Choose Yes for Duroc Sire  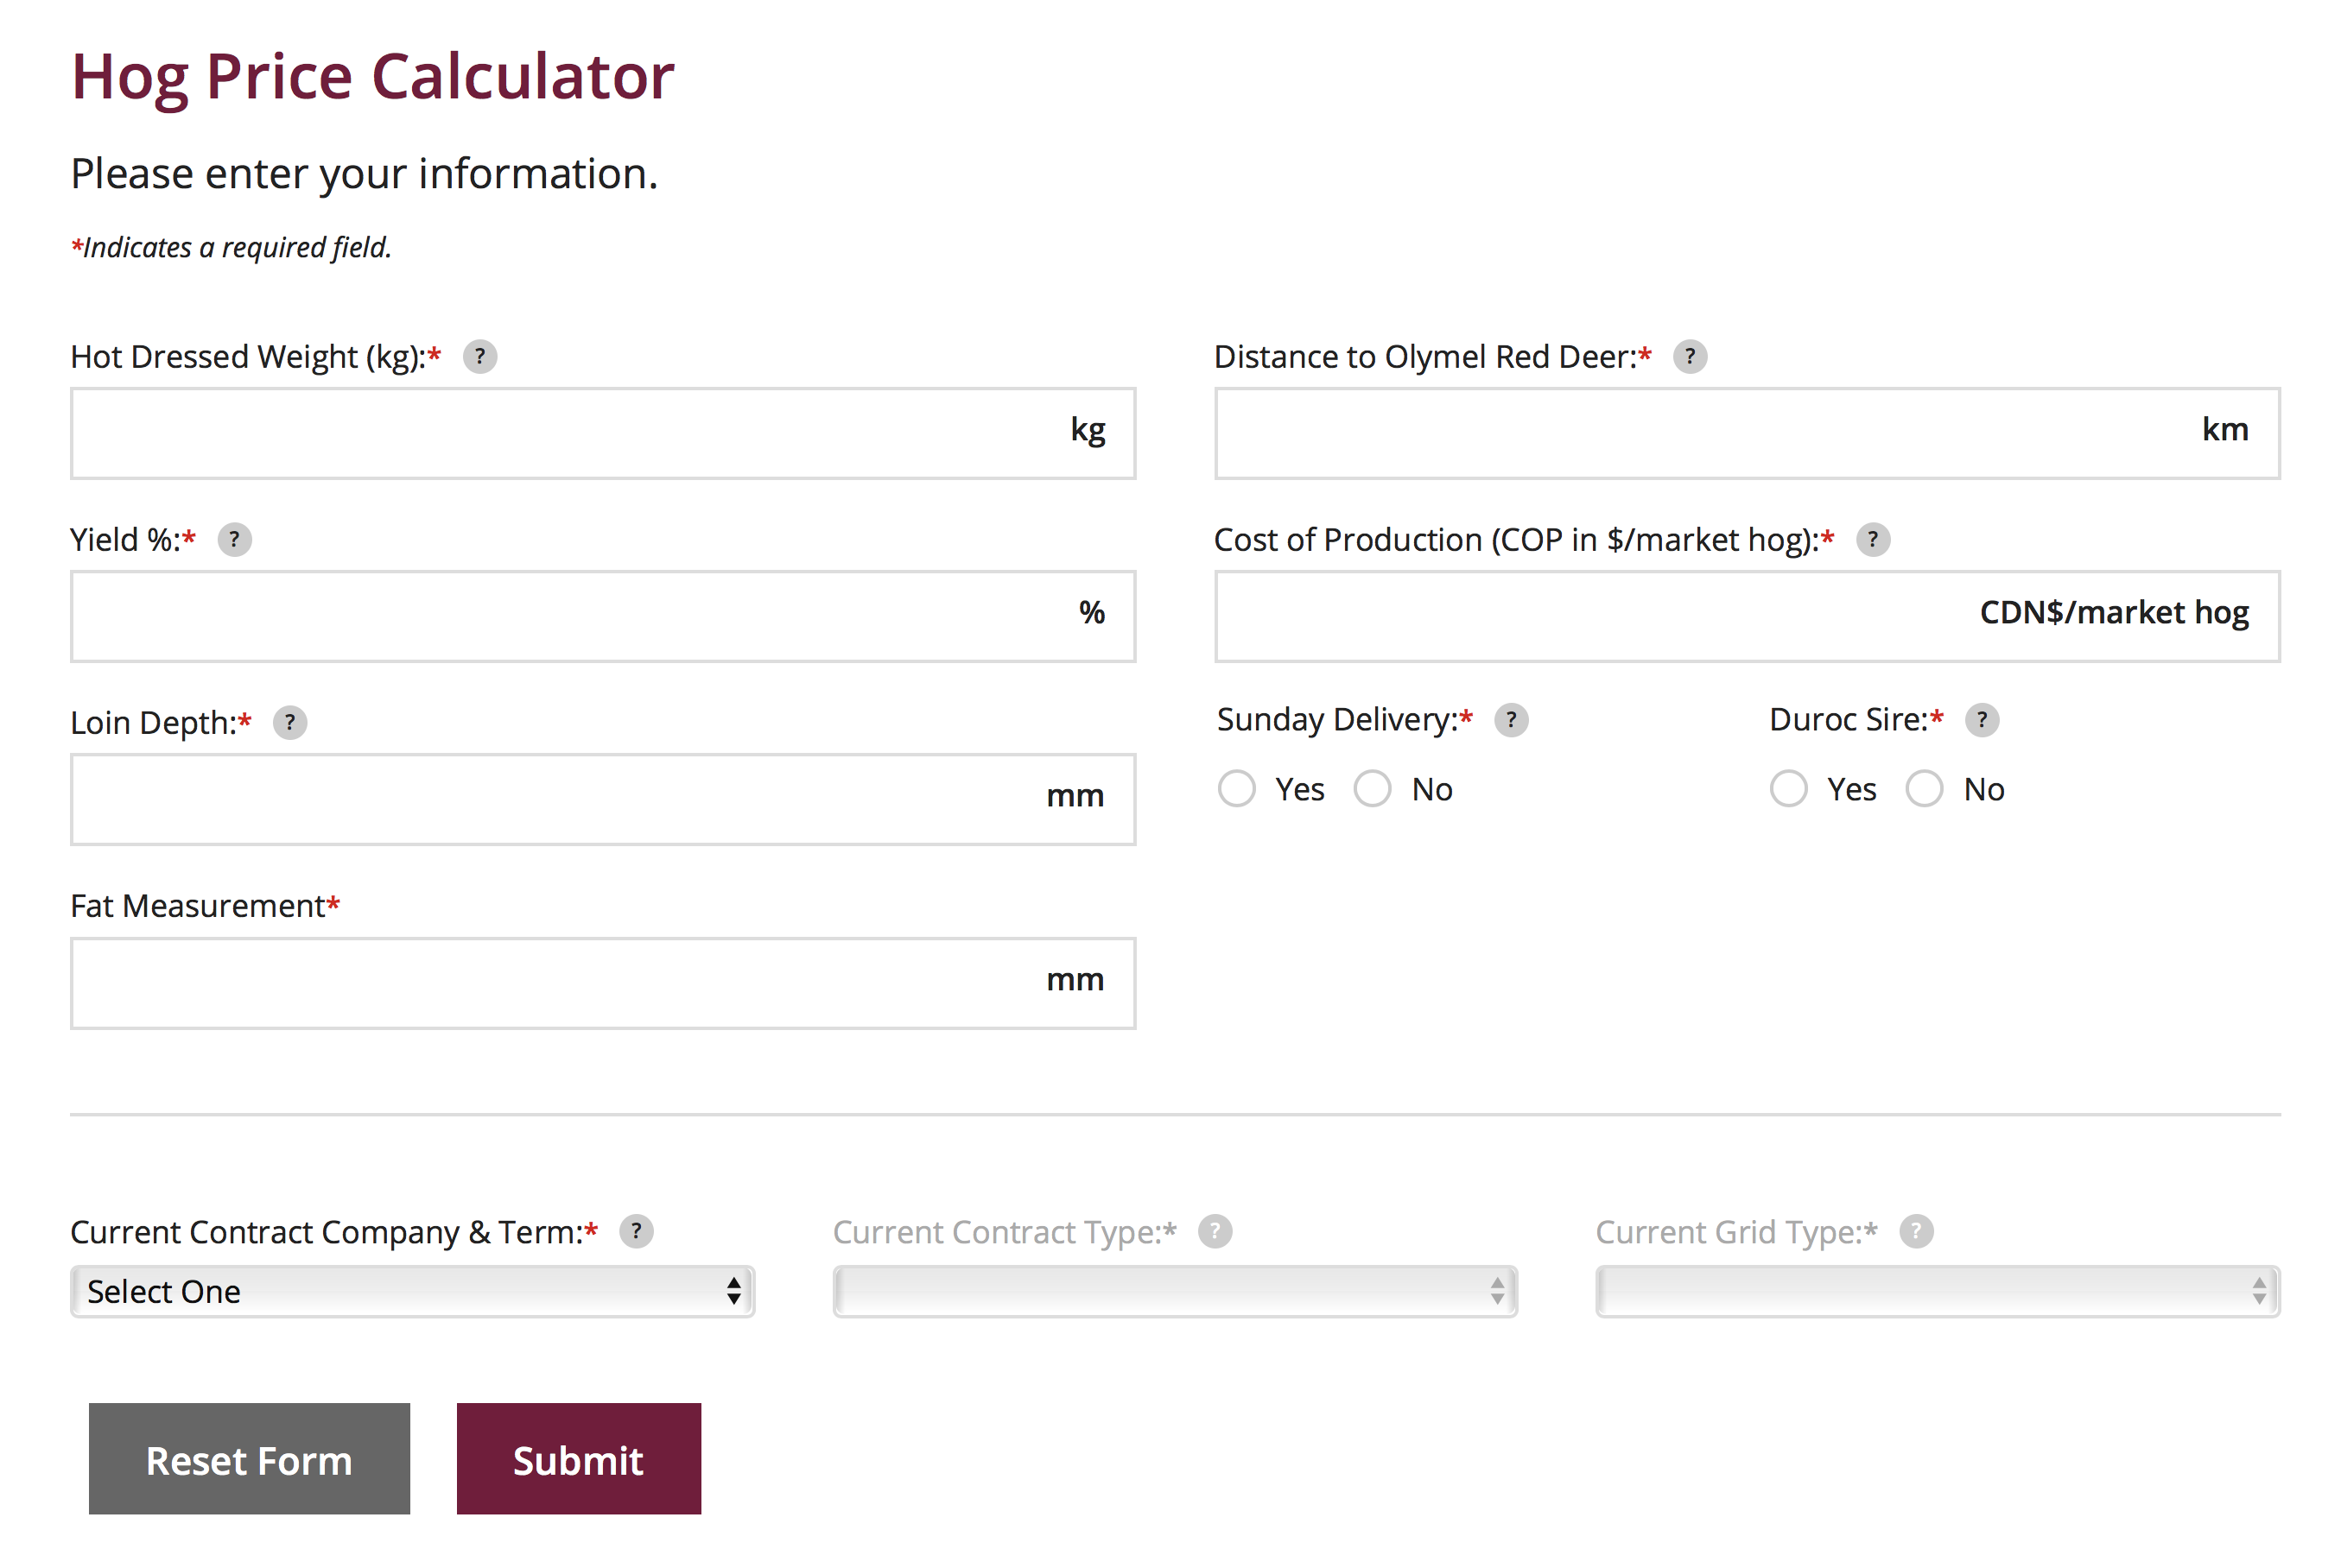1789,789
